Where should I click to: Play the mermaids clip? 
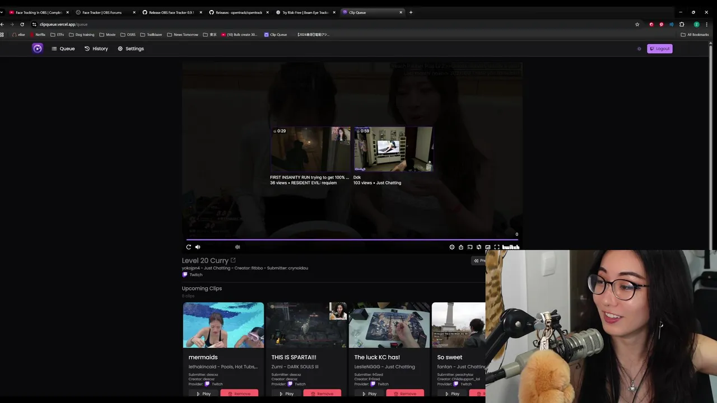tap(203, 393)
